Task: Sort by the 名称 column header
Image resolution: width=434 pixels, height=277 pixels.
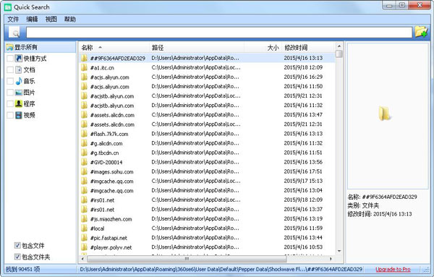Action: 114,48
